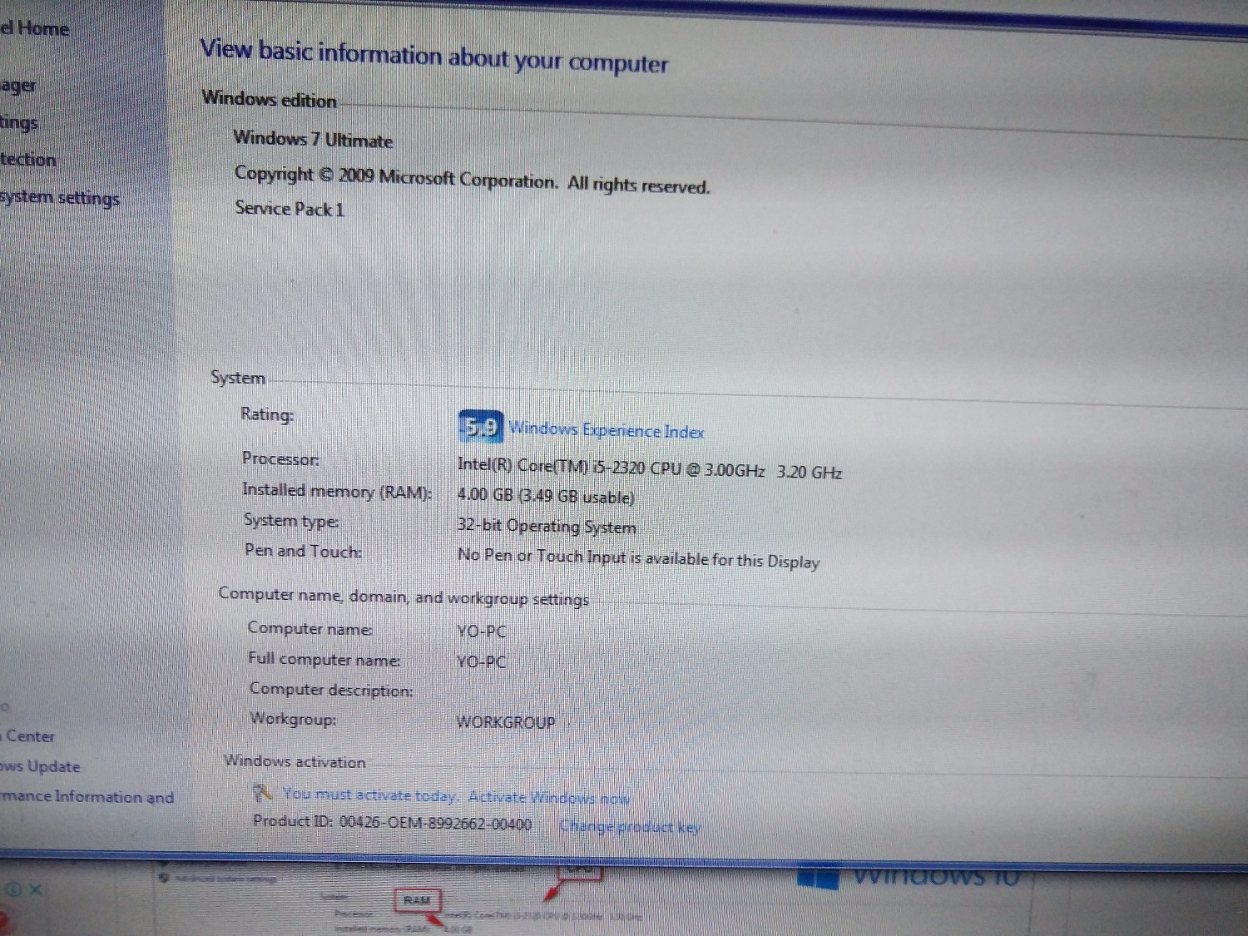Click the Intel Core i5-2320 processor value
1248x936 pixels.
point(649,468)
